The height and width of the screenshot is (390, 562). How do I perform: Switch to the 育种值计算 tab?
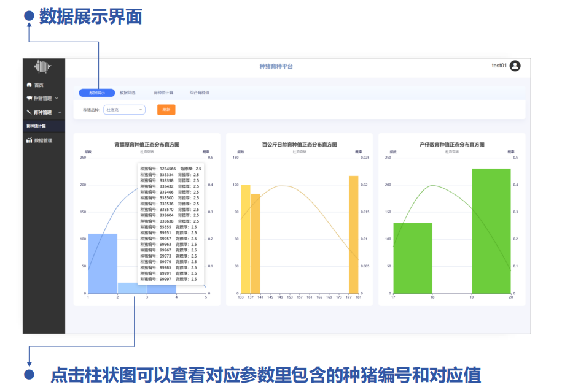(x=163, y=93)
